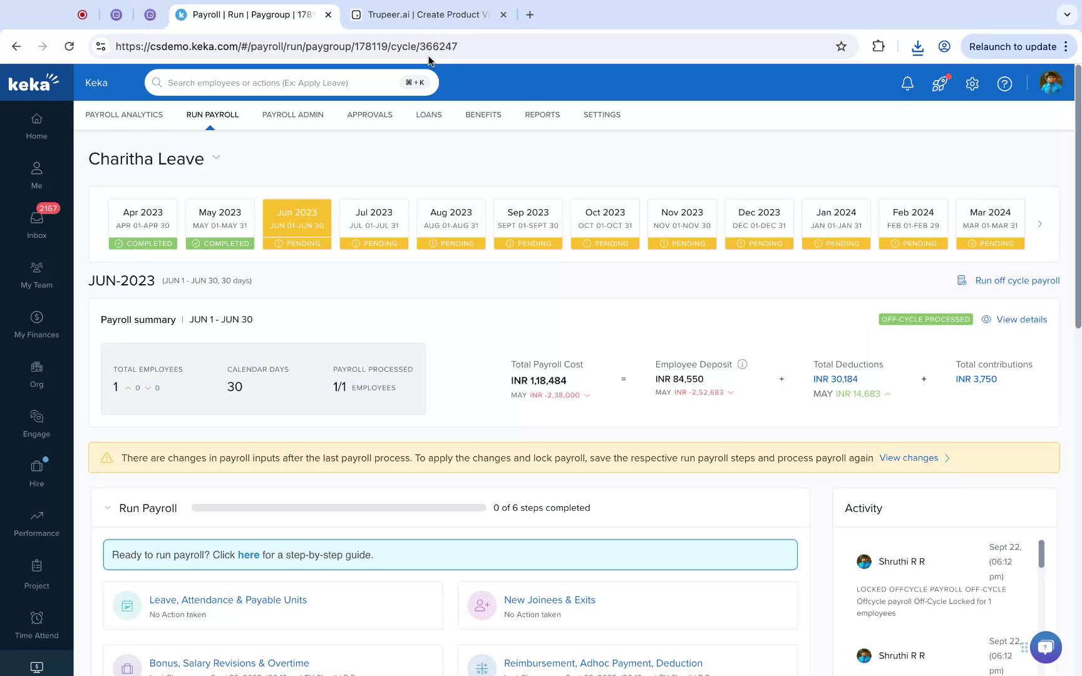
Task: Expand the MAY payroll cost comparison chevron
Action: click(x=587, y=395)
